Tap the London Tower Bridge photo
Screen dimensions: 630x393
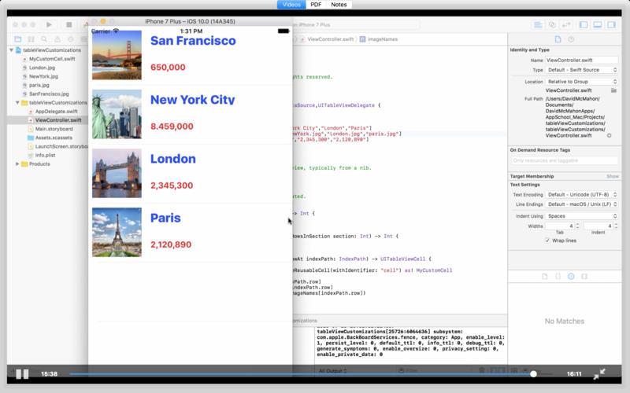point(117,173)
